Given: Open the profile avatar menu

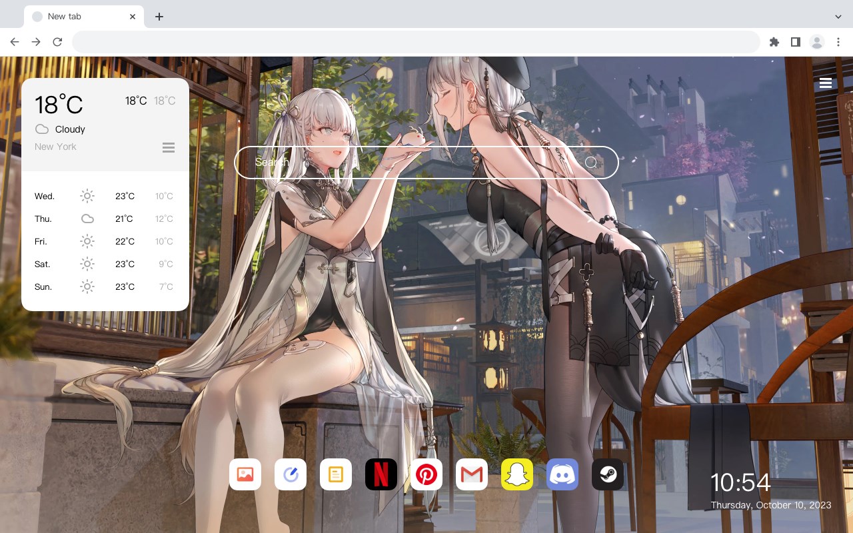Looking at the screenshot, I should [817, 42].
